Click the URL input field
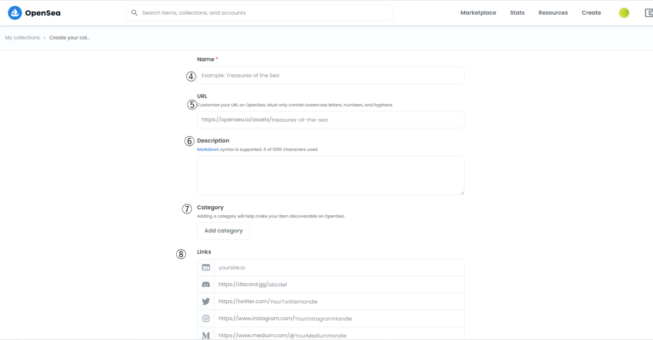653x340 pixels. click(x=330, y=120)
